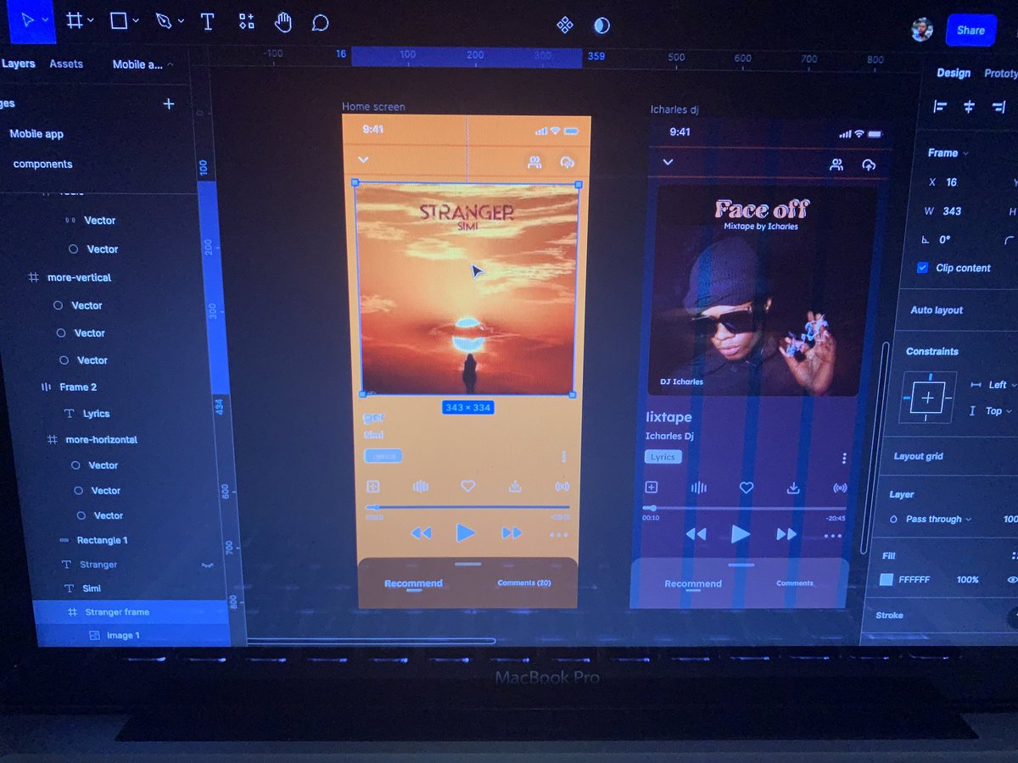Screen dimensions: 1018x763
Task: Select the Pen tool
Action: (164, 21)
